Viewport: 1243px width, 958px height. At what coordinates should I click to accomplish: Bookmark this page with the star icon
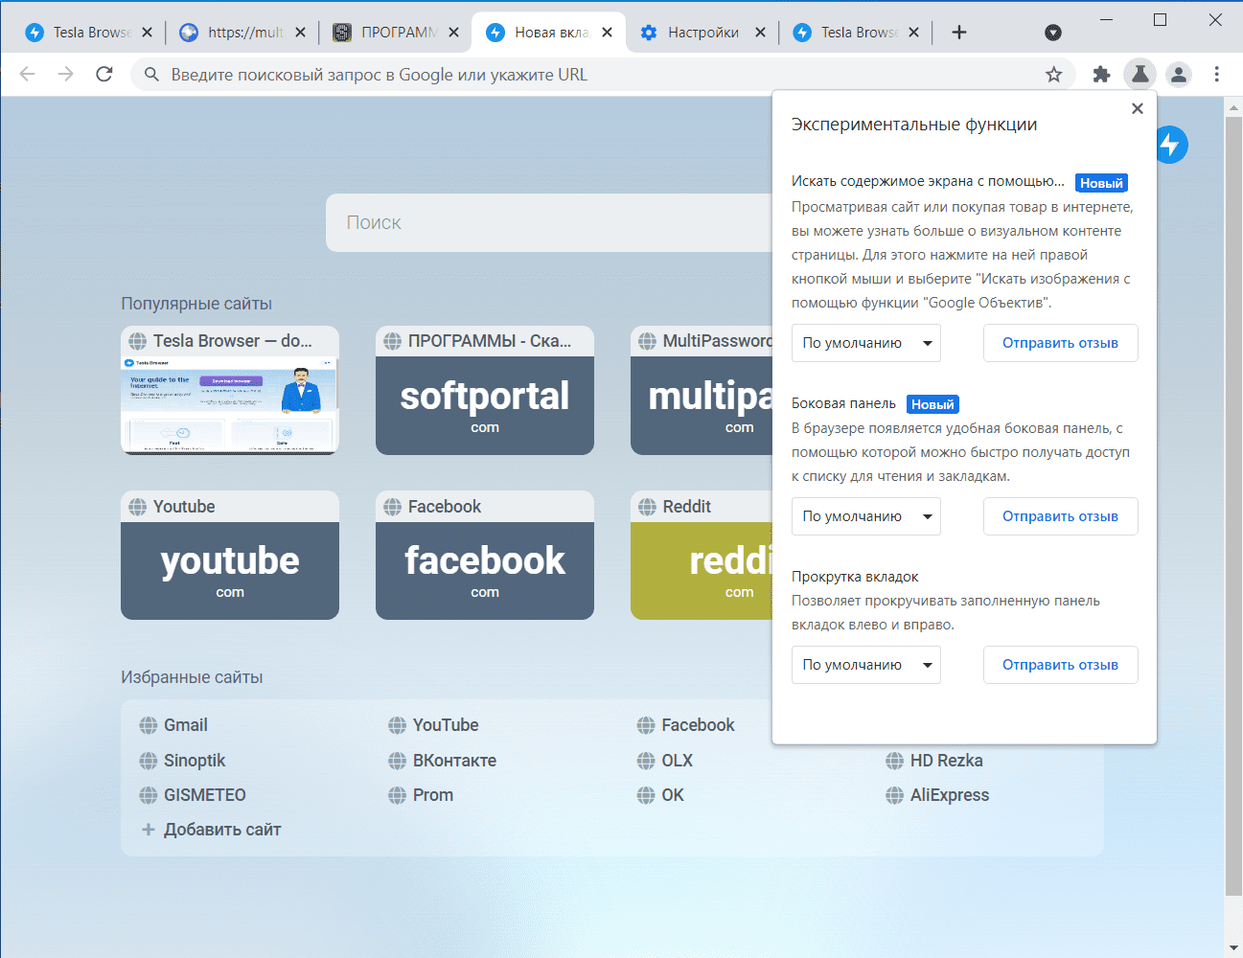pyautogui.click(x=1053, y=74)
